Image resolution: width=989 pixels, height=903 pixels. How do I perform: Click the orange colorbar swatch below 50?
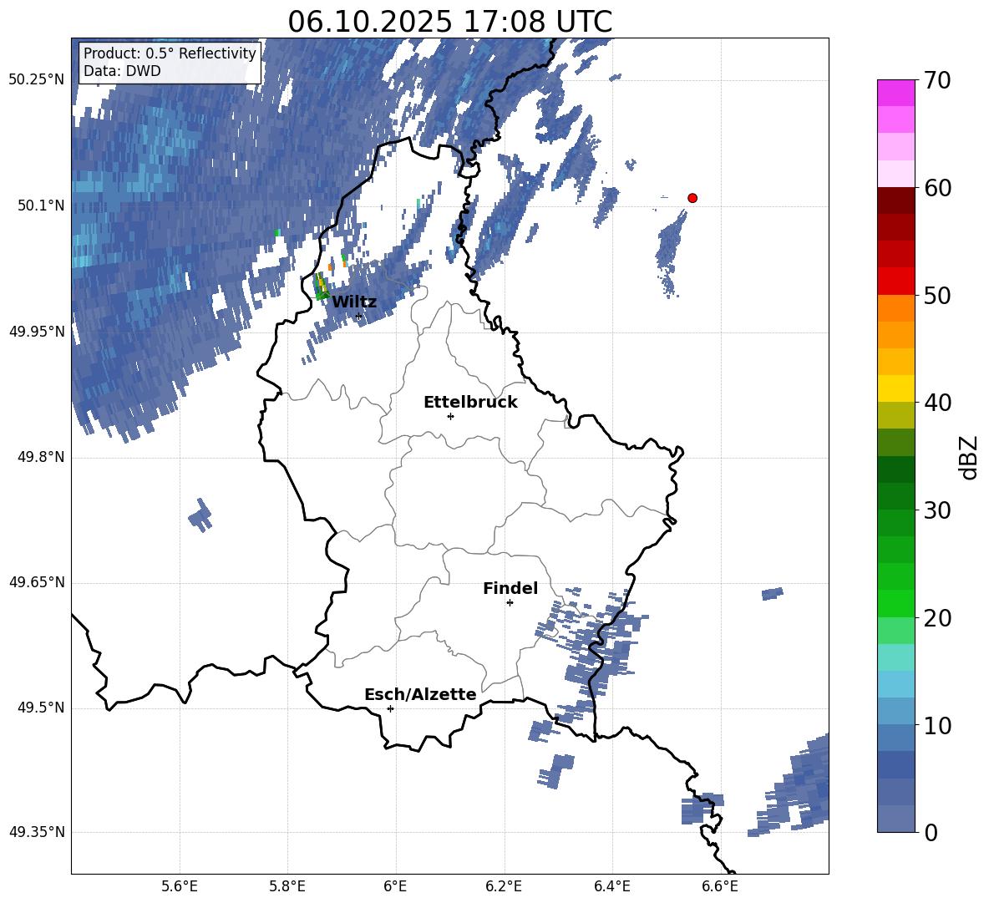coord(895,308)
